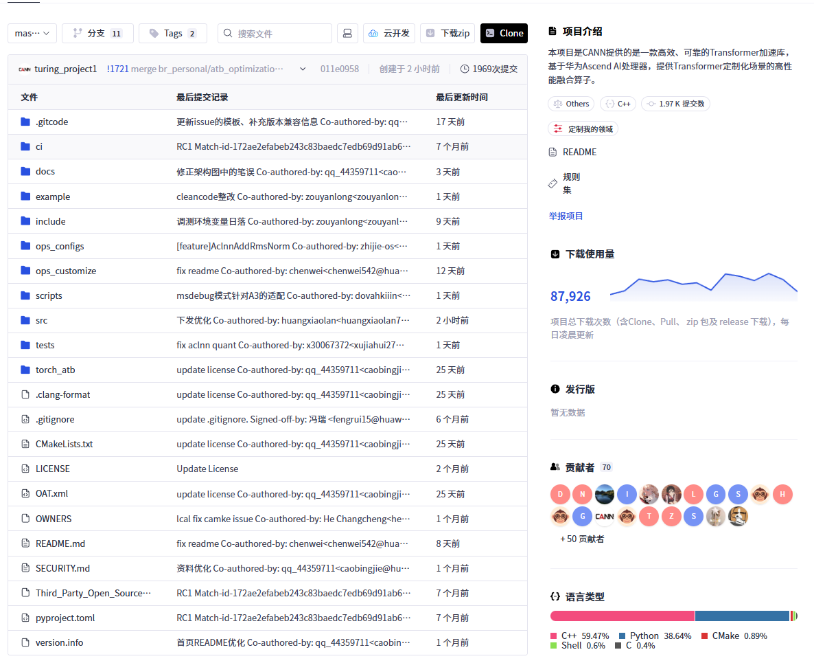Expand the latest commit message chevron
Image resolution: width=814 pixels, height=663 pixels.
coord(303,69)
